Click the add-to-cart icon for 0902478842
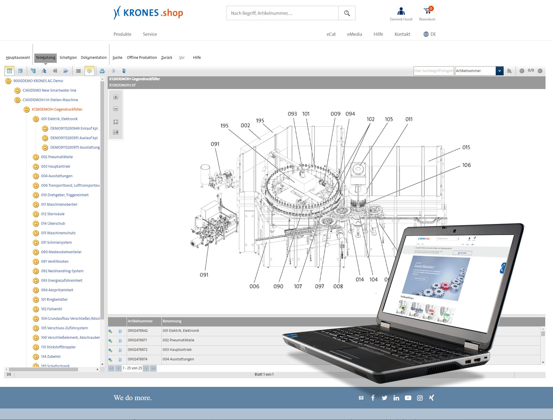The width and height of the screenshot is (553, 420). click(111, 331)
